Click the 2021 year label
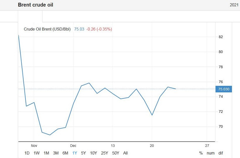This screenshot has height=158, width=240. pos(234,5)
